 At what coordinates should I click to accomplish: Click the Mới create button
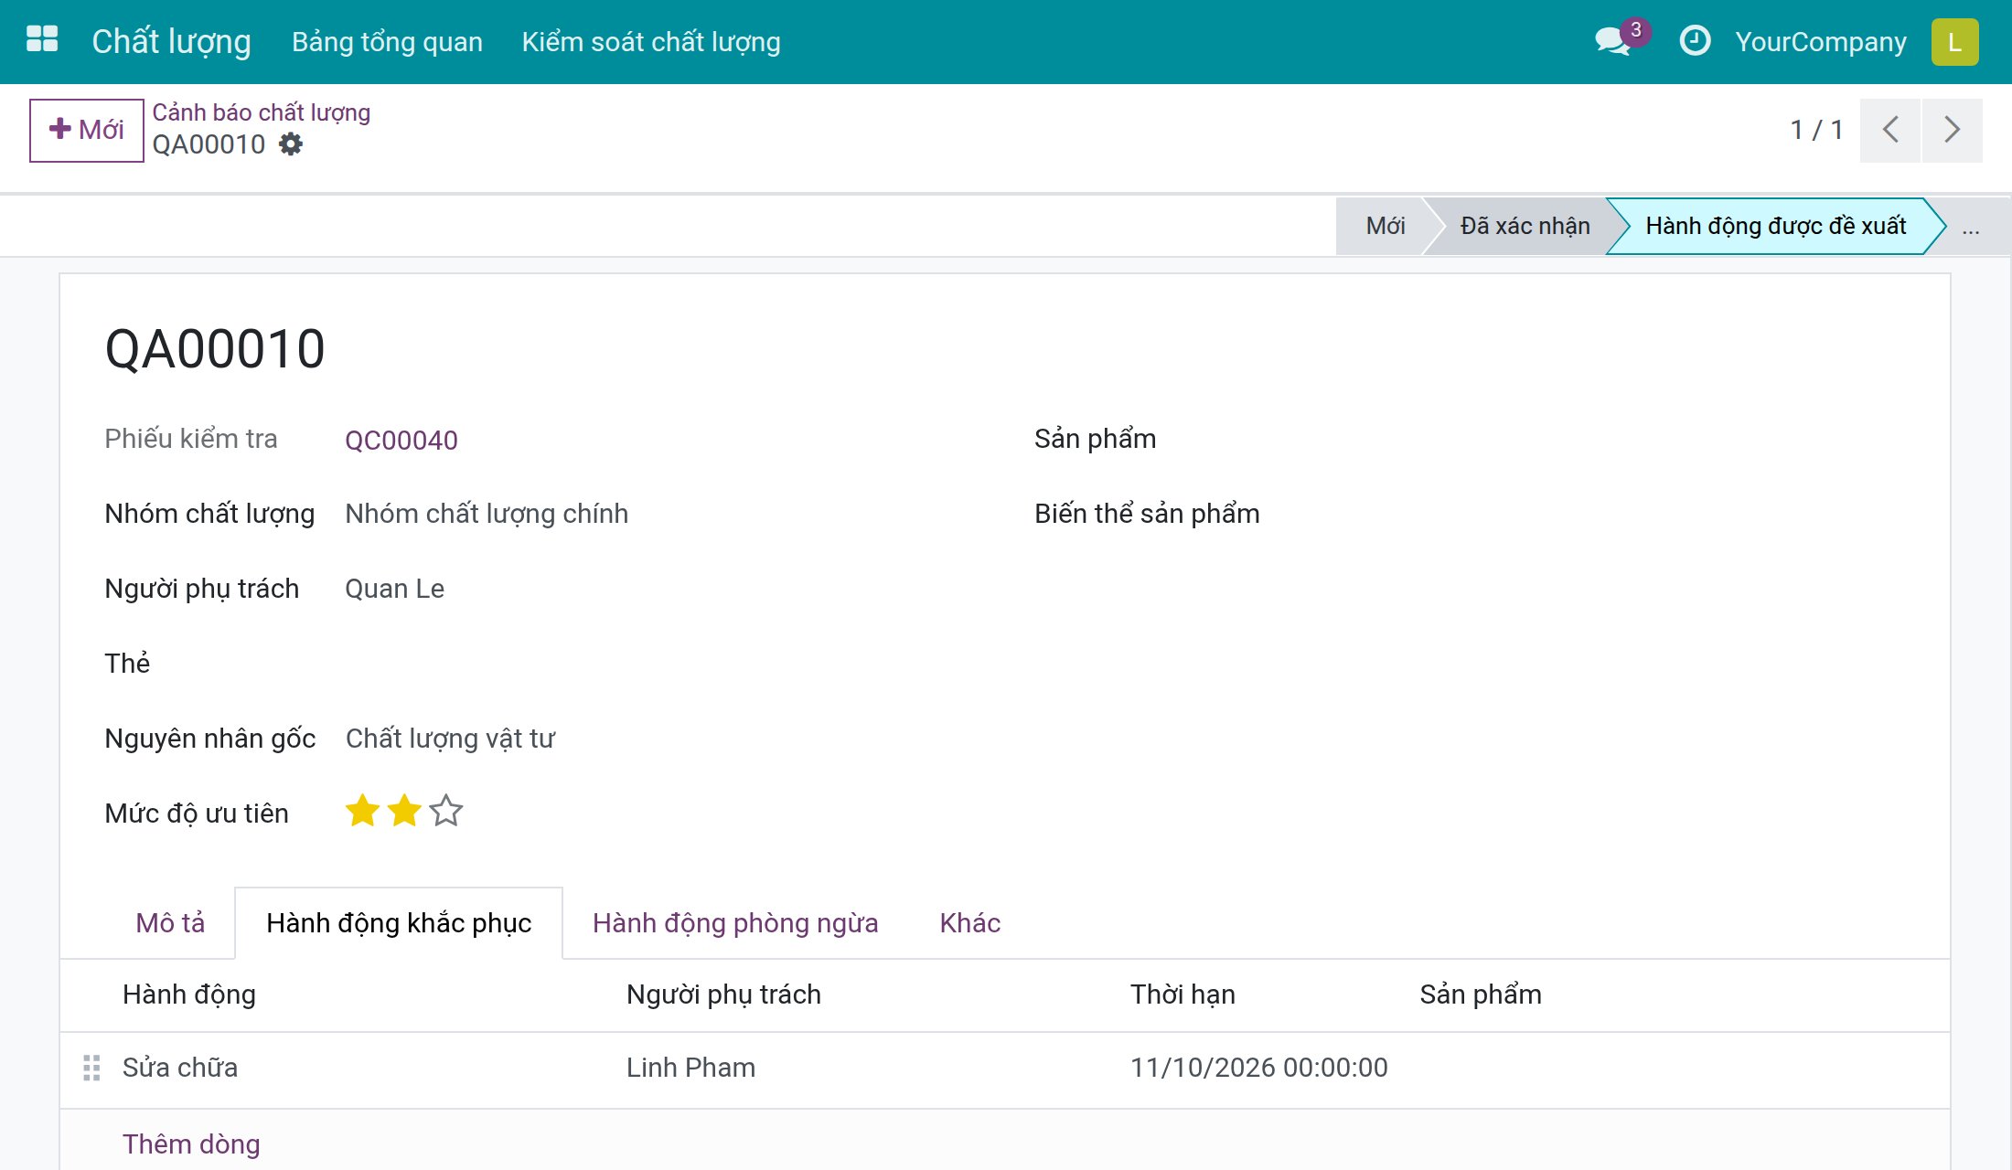(87, 130)
